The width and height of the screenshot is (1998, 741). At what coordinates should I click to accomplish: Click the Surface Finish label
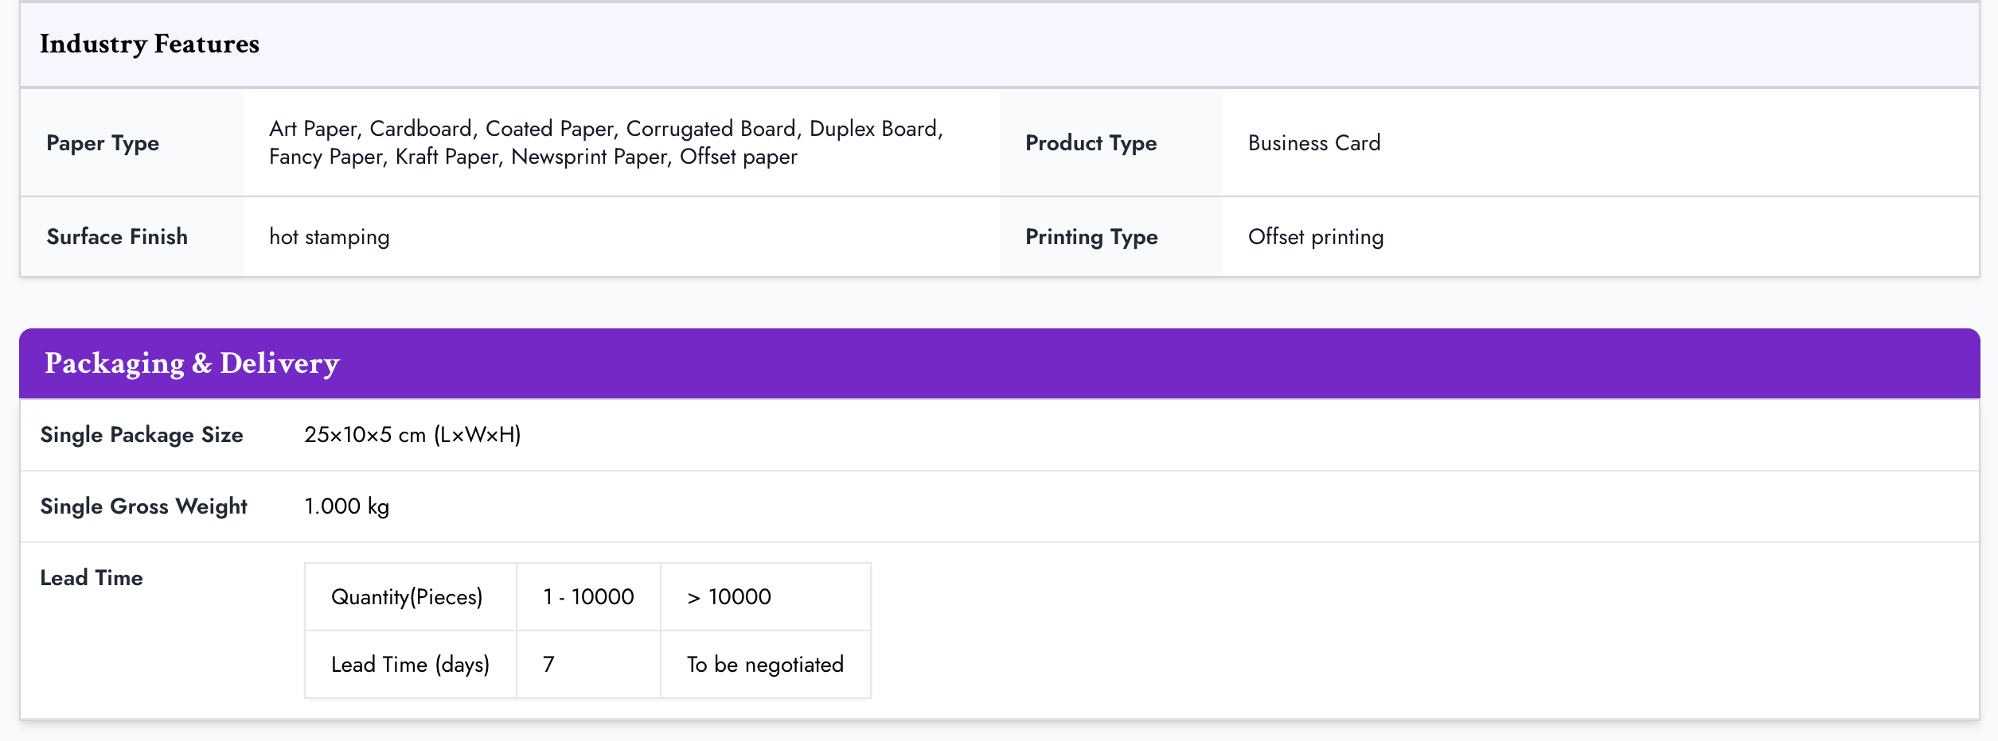117,237
